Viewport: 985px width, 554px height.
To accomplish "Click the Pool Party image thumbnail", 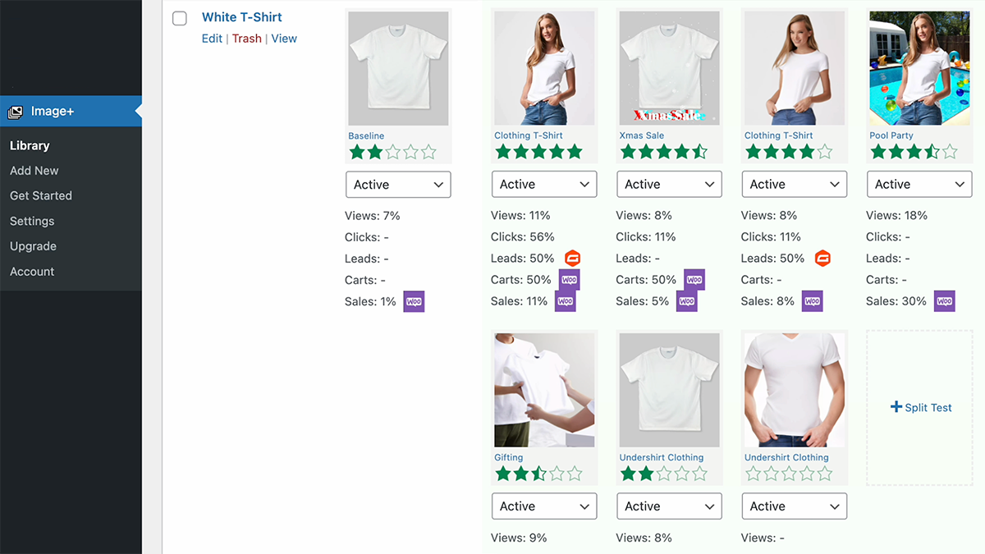I will point(919,68).
